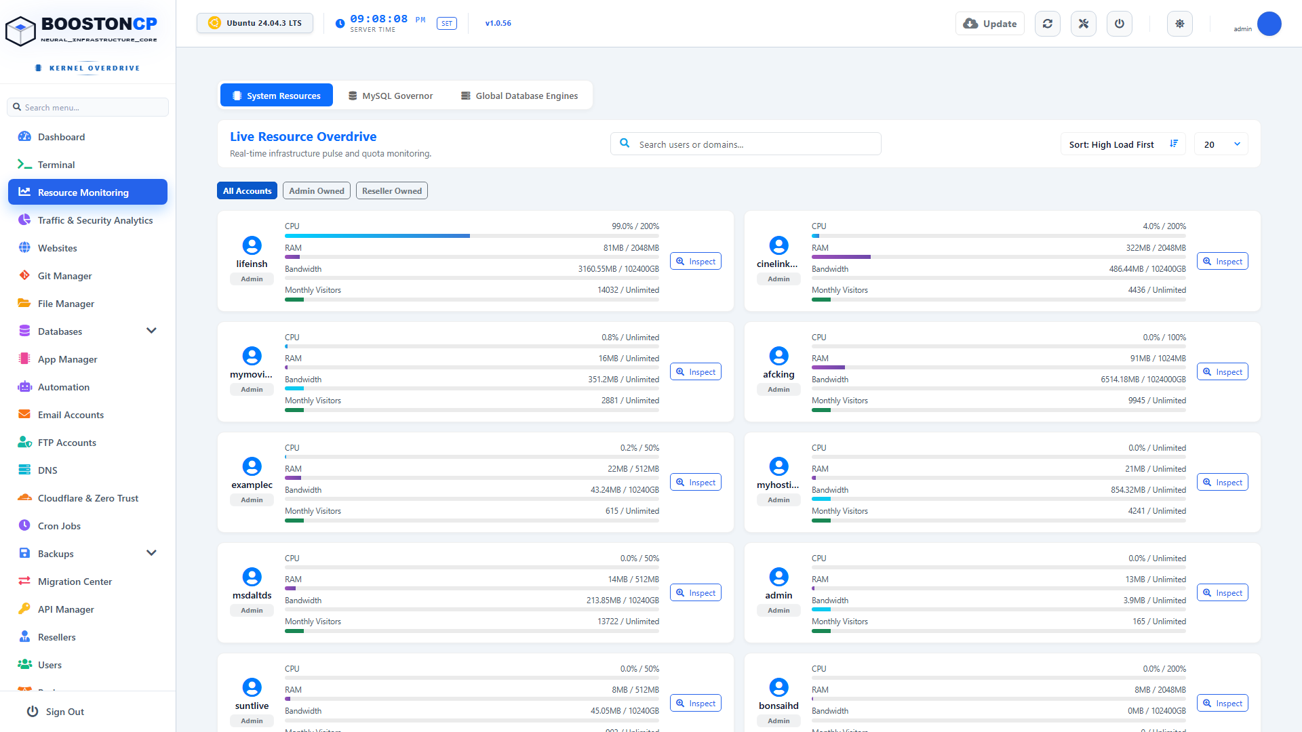
Task: Click the power icon in header
Action: (x=1120, y=24)
